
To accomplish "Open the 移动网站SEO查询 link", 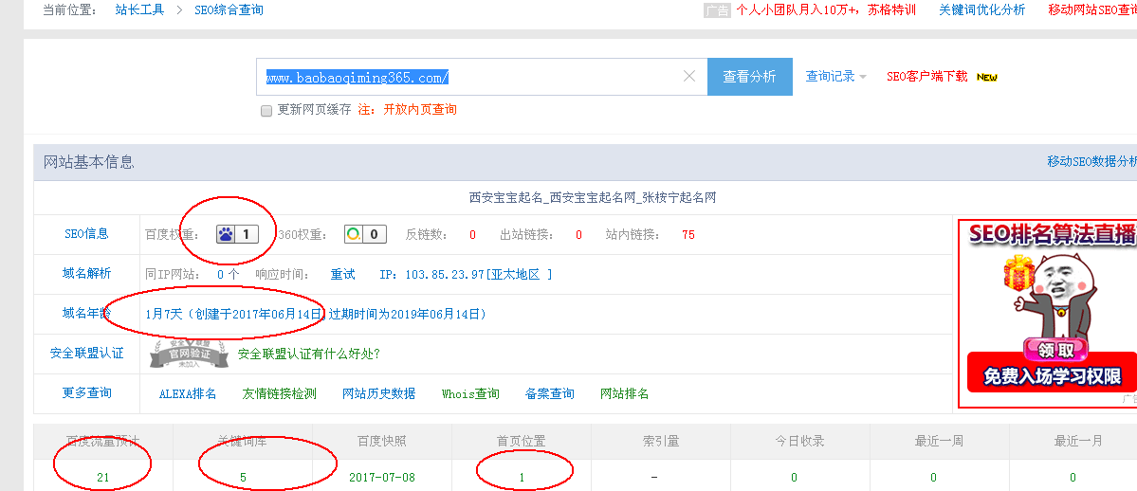I will [x=1092, y=10].
